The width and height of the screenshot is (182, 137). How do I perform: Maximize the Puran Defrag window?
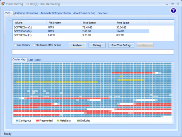tap(173, 4)
